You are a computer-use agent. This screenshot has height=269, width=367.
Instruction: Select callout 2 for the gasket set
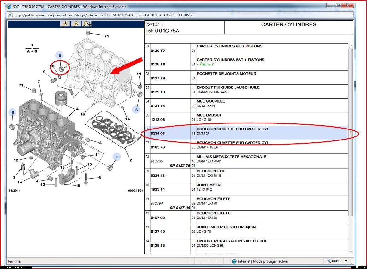[131, 160]
